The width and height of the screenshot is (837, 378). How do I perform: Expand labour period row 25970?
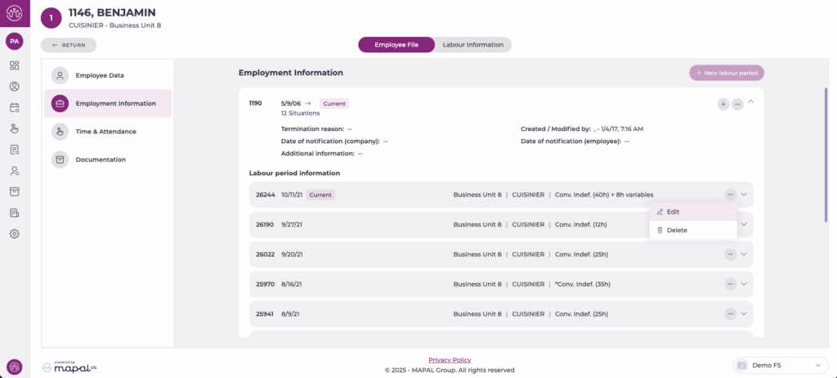(744, 284)
